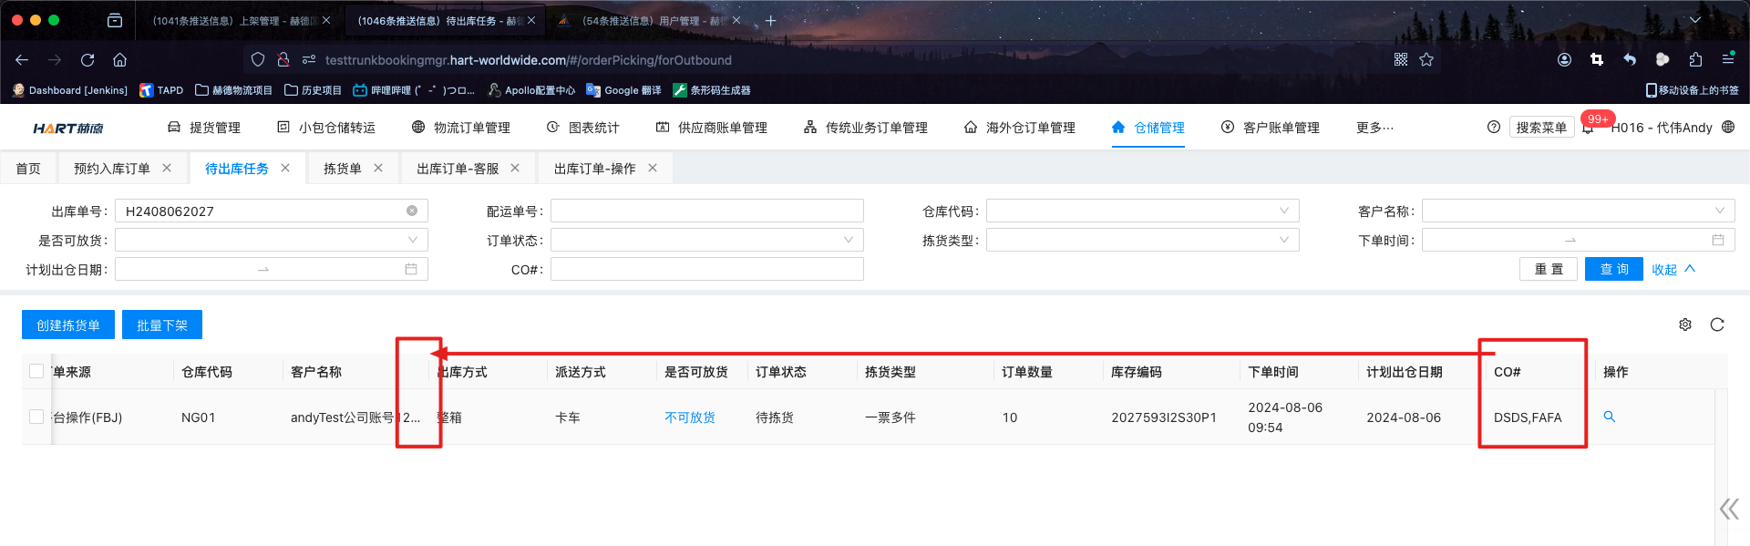The image size is (1750, 546).
Task: Click the 创建拣货单 button
Action: (x=68, y=325)
